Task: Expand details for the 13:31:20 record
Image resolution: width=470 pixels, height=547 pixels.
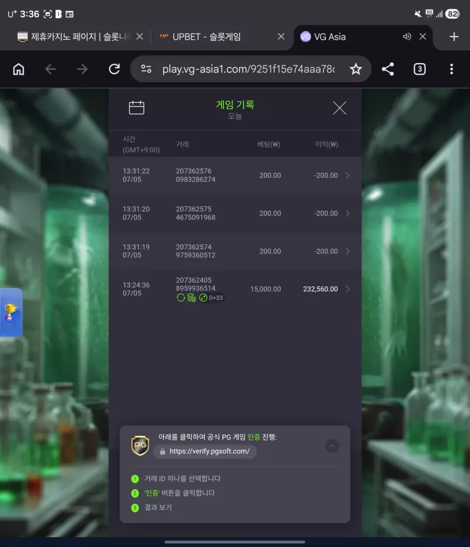Action: click(348, 213)
